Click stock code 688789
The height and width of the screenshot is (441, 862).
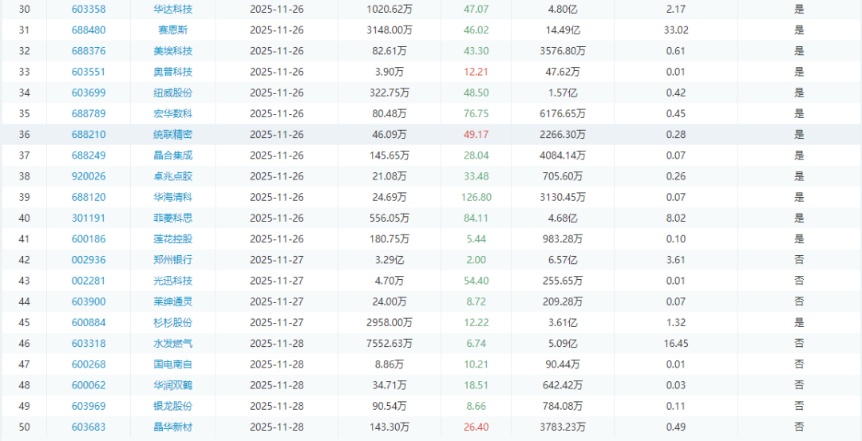coord(88,113)
